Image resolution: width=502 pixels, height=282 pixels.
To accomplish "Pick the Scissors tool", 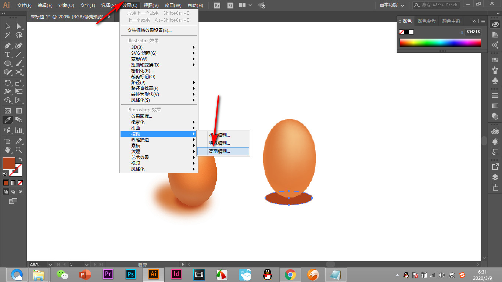I will click(x=19, y=72).
